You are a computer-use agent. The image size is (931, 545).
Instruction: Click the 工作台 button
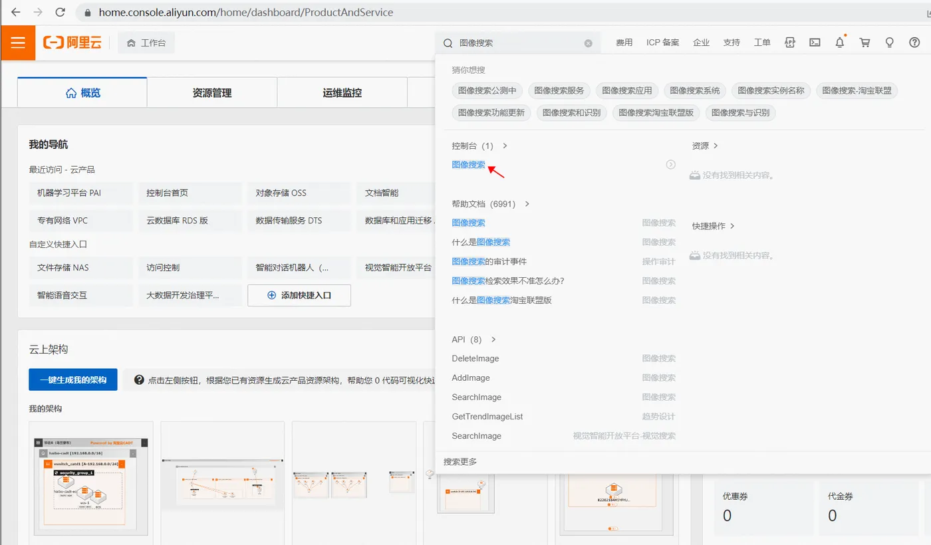tap(146, 43)
